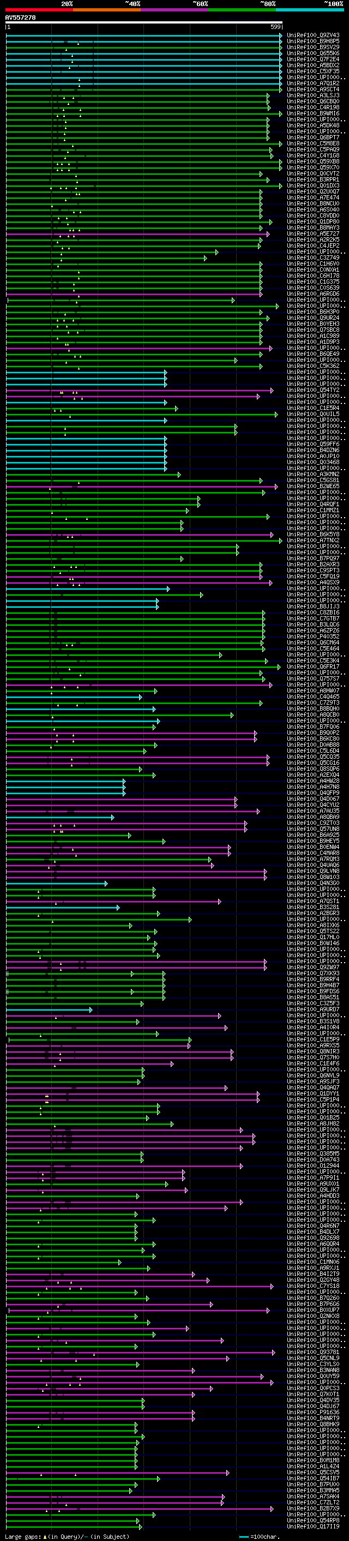The width and height of the screenshot is (349, 1541).
Task: Select hit label UniRef100_Q6BPT7
Action: point(313,138)
